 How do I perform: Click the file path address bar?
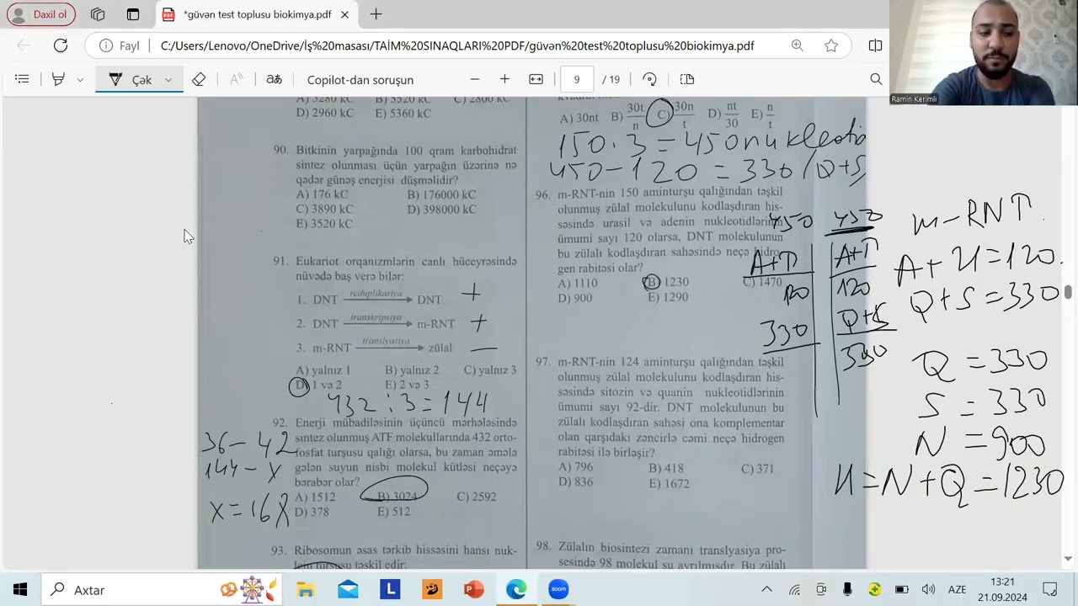[x=457, y=45]
